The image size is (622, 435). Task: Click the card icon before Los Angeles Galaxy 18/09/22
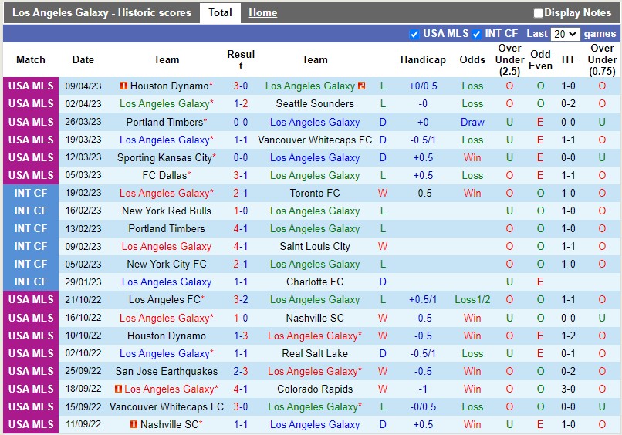click(x=118, y=389)
